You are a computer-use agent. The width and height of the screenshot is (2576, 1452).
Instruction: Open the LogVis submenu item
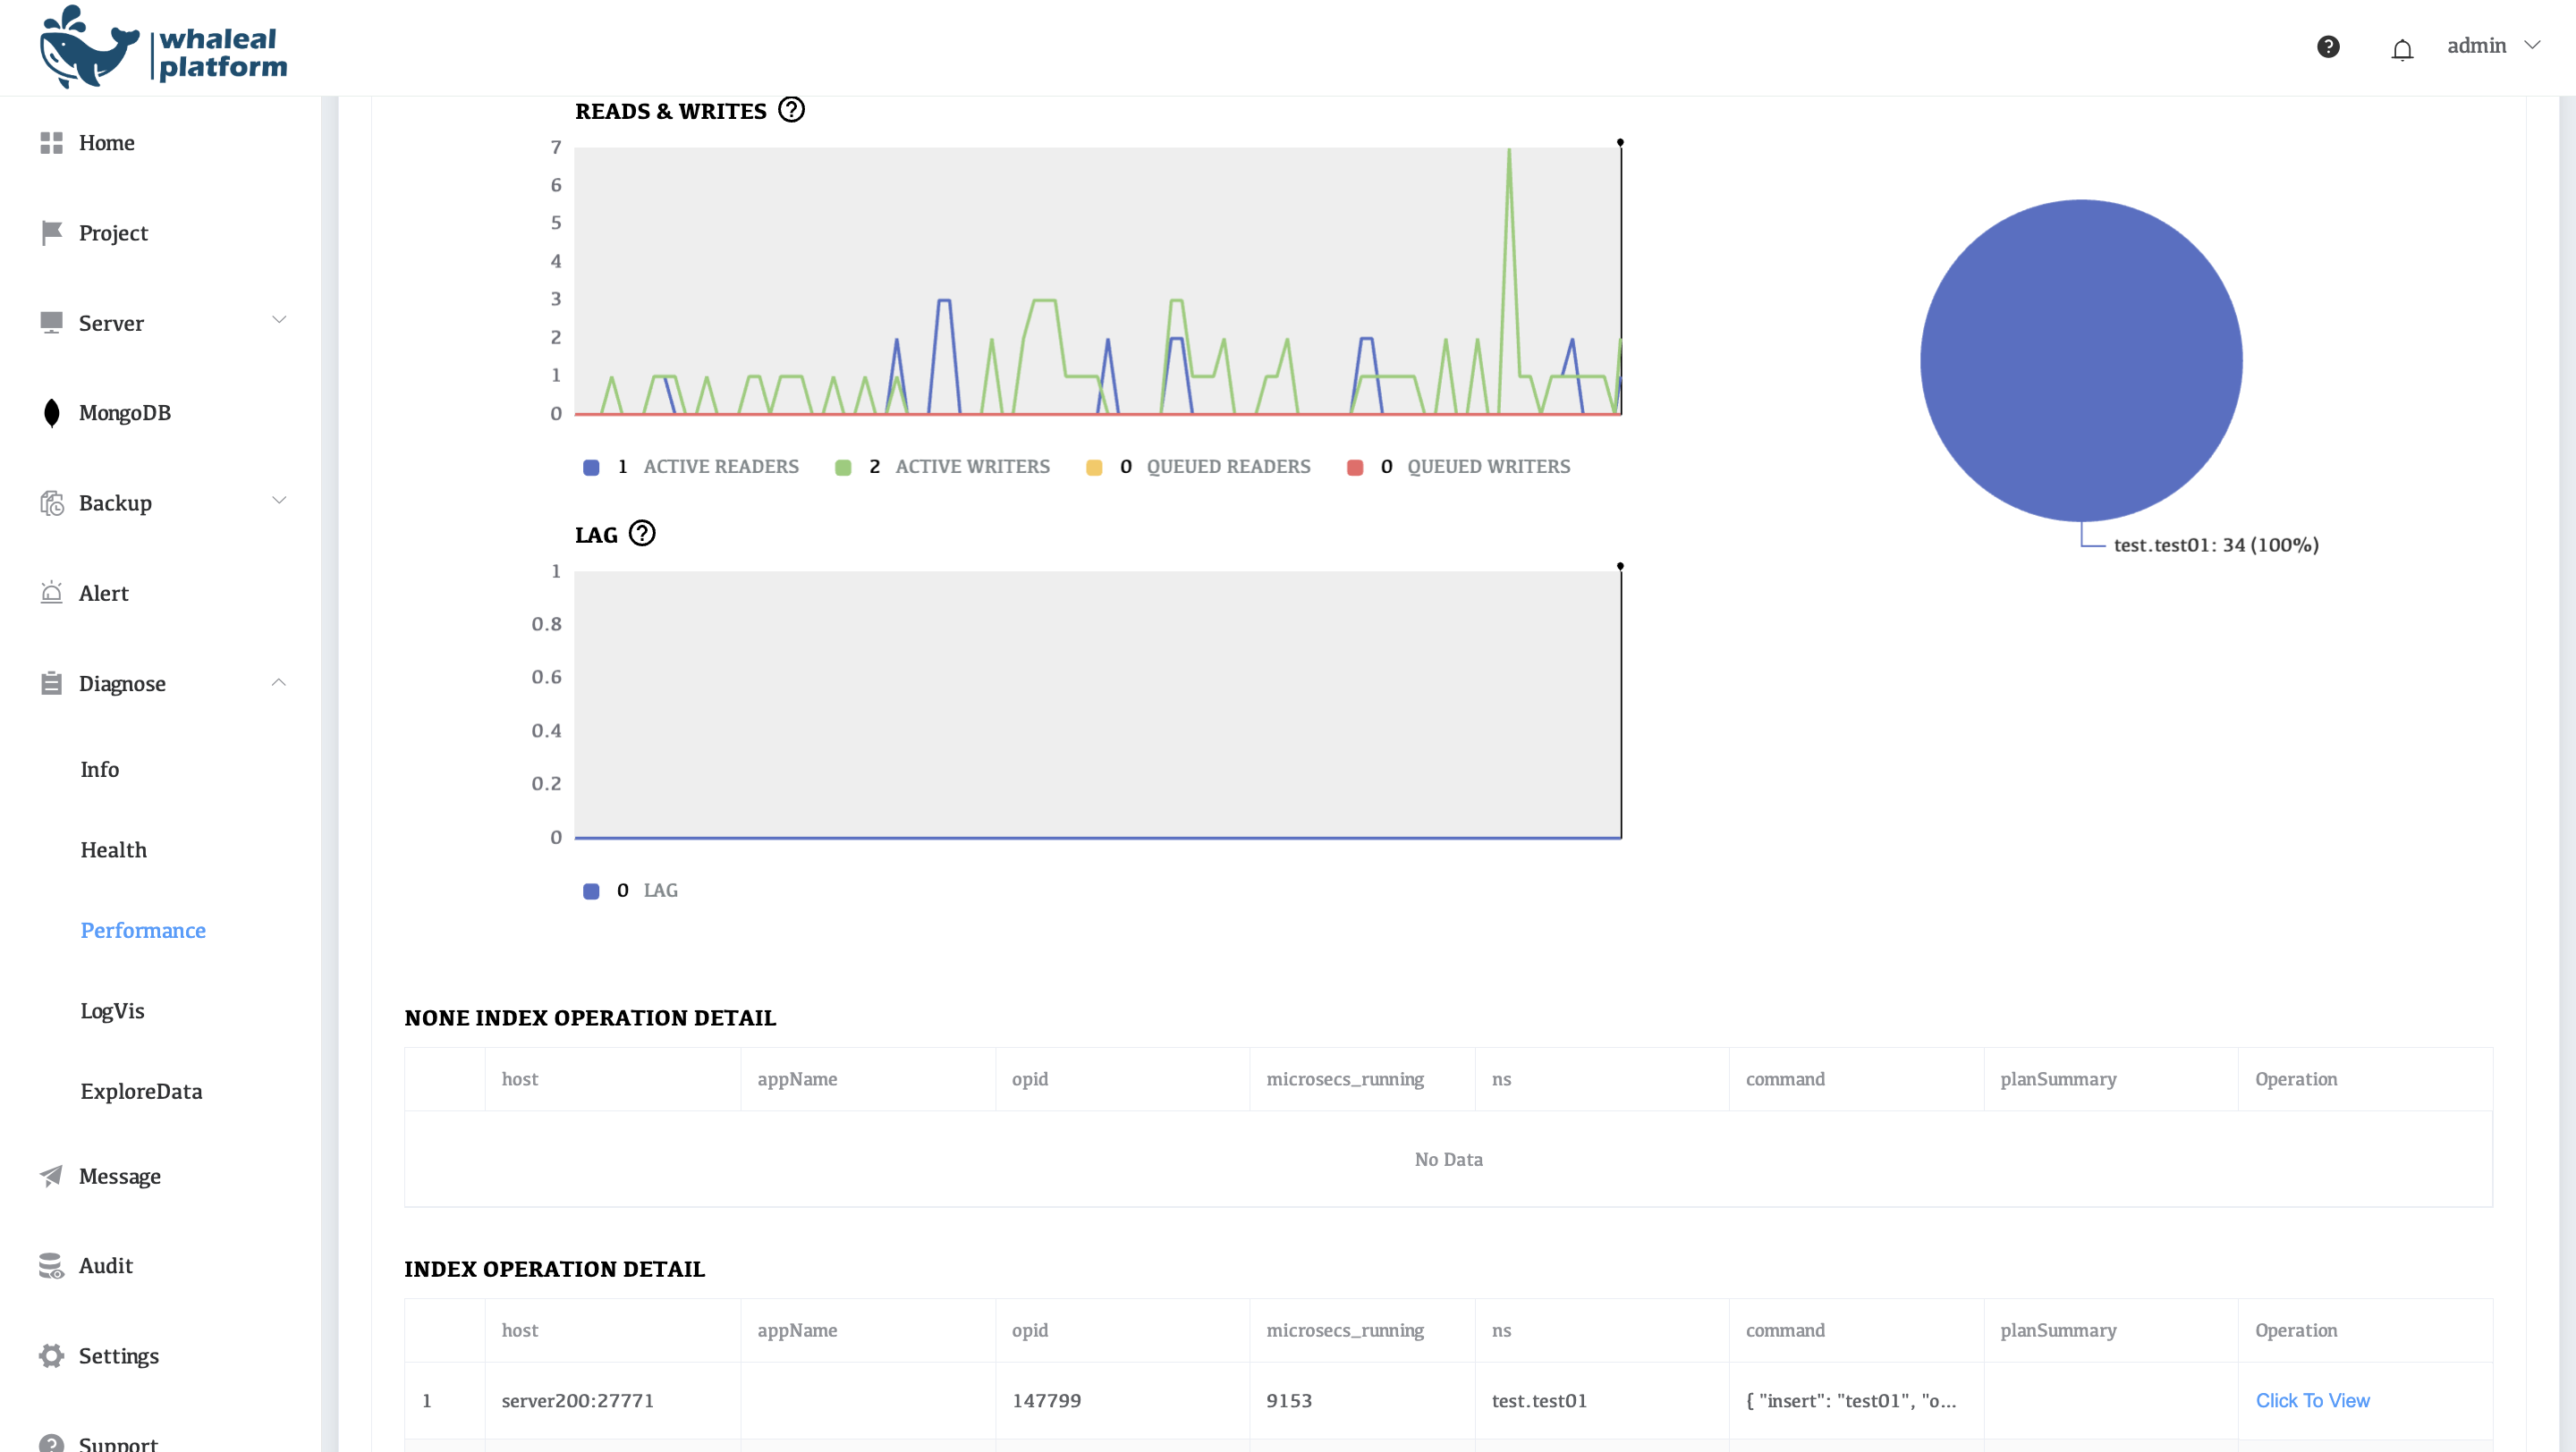pyautogui.click(x=112, y=1010)
